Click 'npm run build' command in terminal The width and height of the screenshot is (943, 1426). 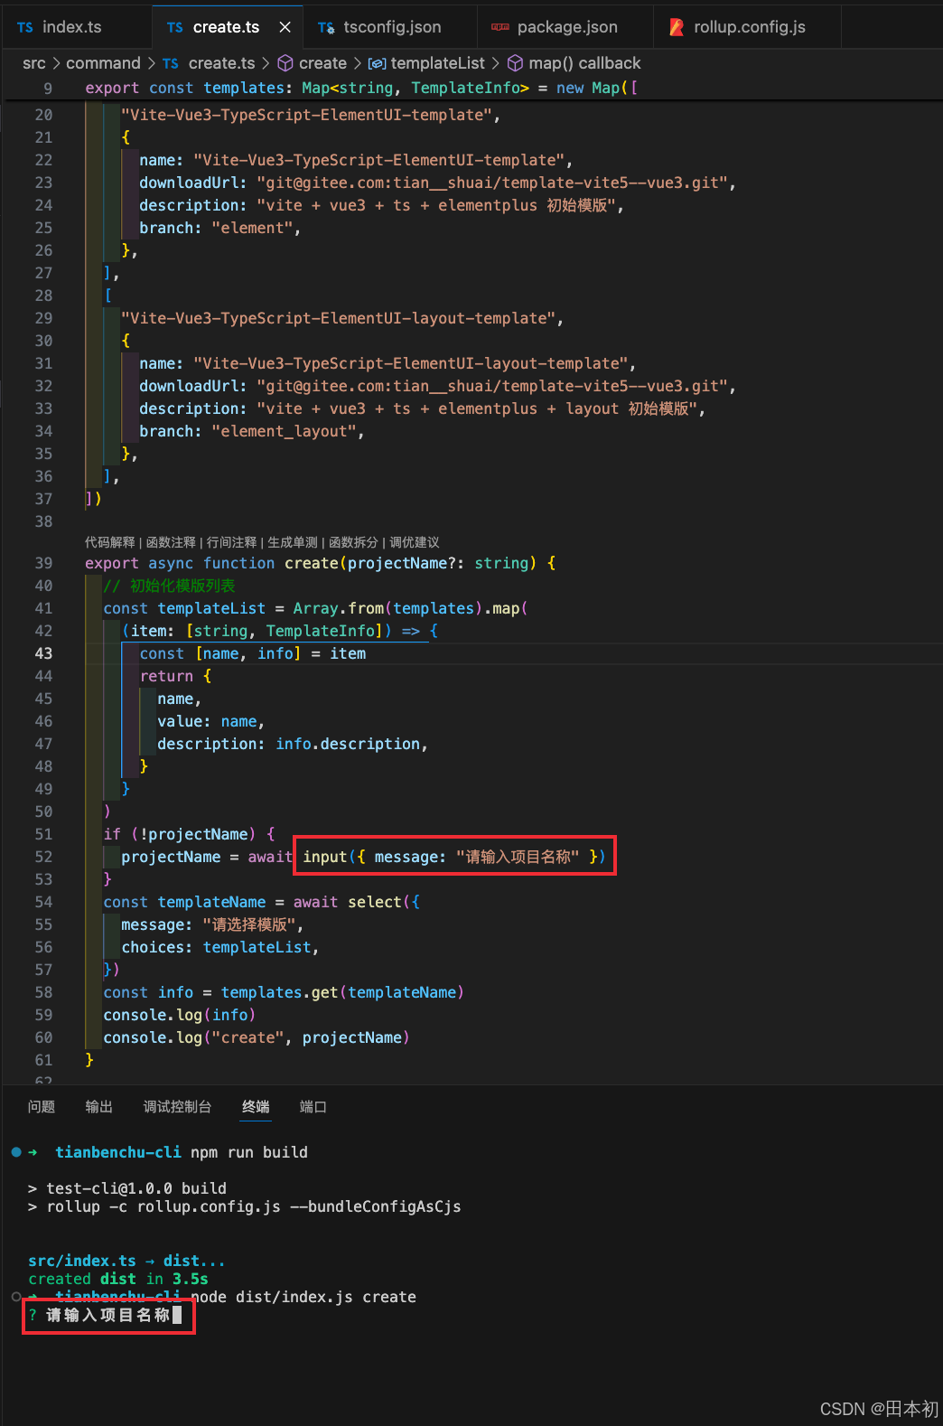(249, 1152)
